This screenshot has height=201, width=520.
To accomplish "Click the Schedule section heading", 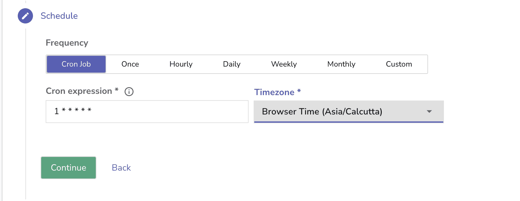I will coord(59,16).
